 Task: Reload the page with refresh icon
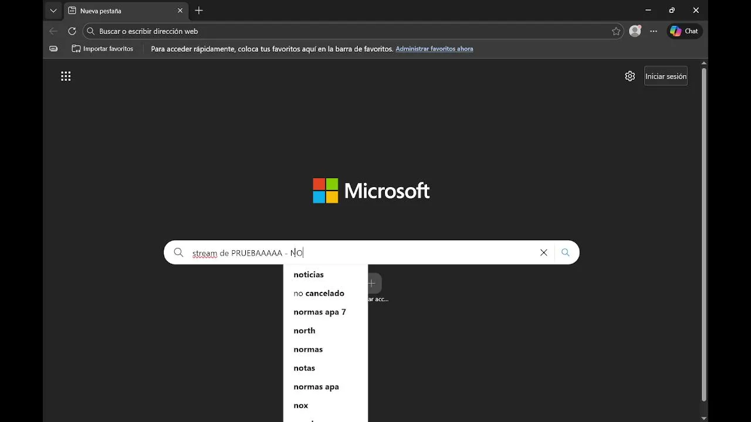click(x=72, y=31)
